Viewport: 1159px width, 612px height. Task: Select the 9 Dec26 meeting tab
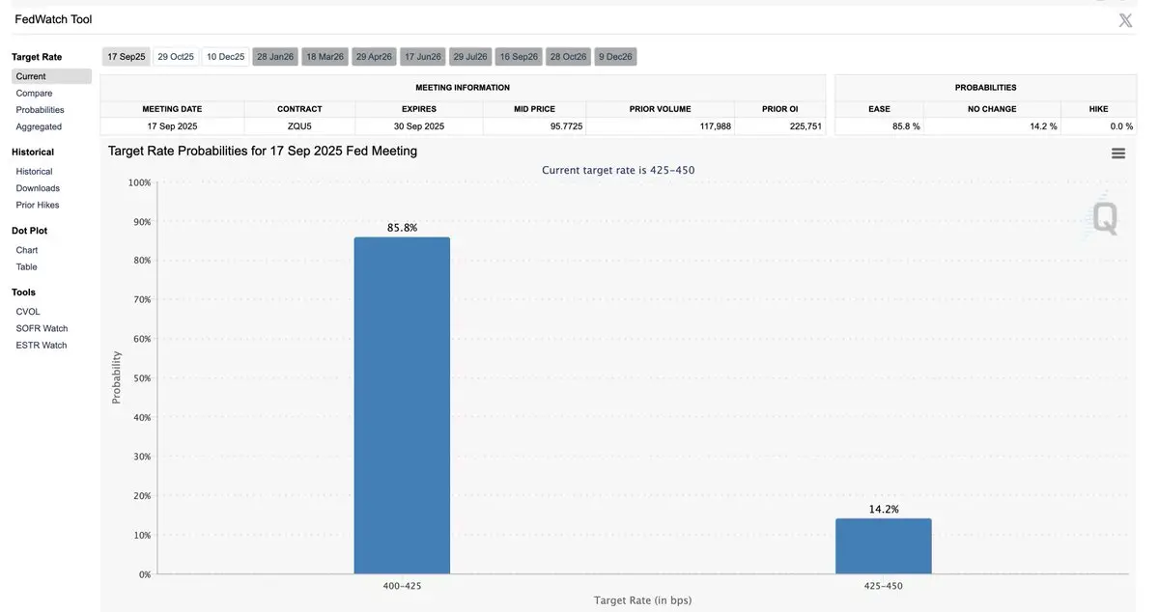click(x=615, y=57)
